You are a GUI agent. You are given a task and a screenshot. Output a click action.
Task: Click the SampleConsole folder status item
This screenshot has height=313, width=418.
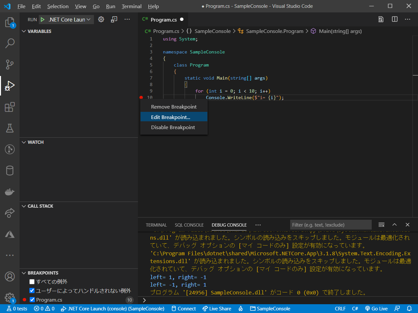[270, 308]
